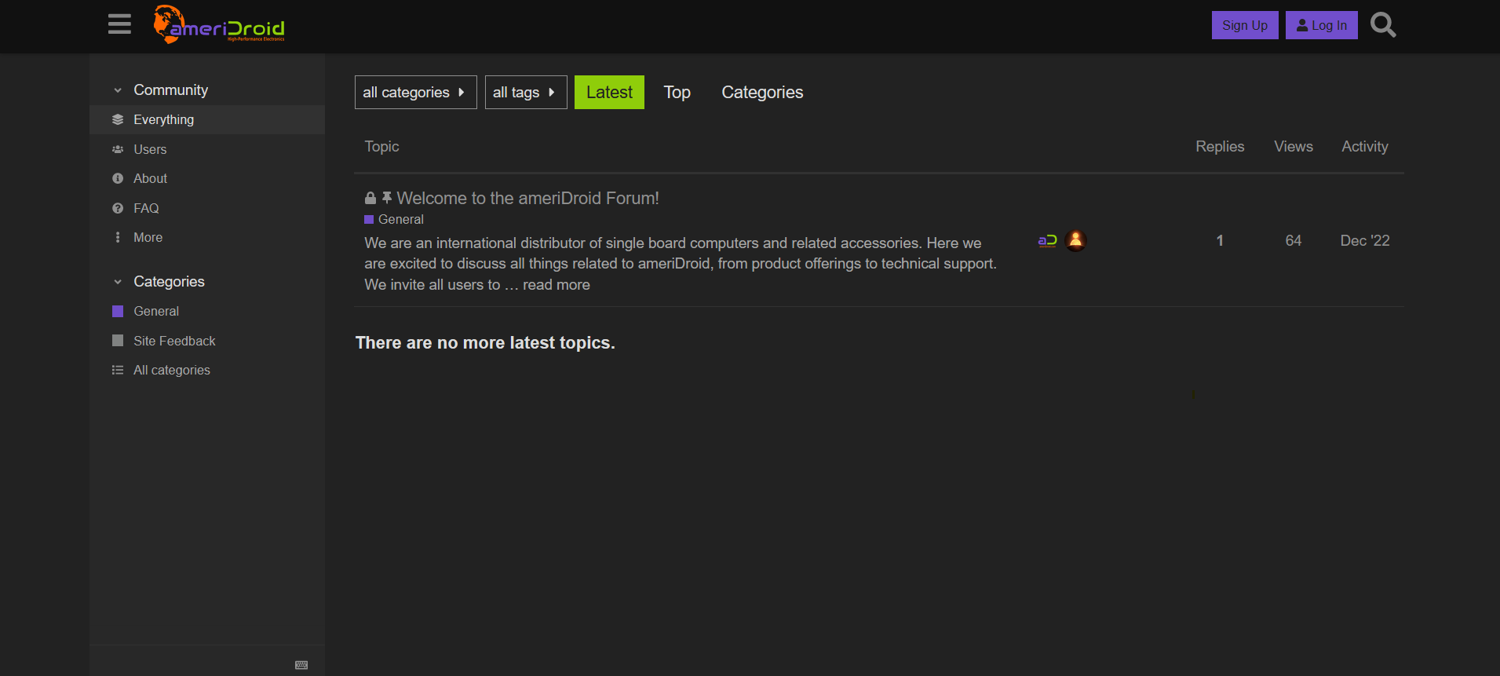Viewport: 1500px width, 676px height.
Task: Expand the More sidebar menu
Action: pos(148,237)
